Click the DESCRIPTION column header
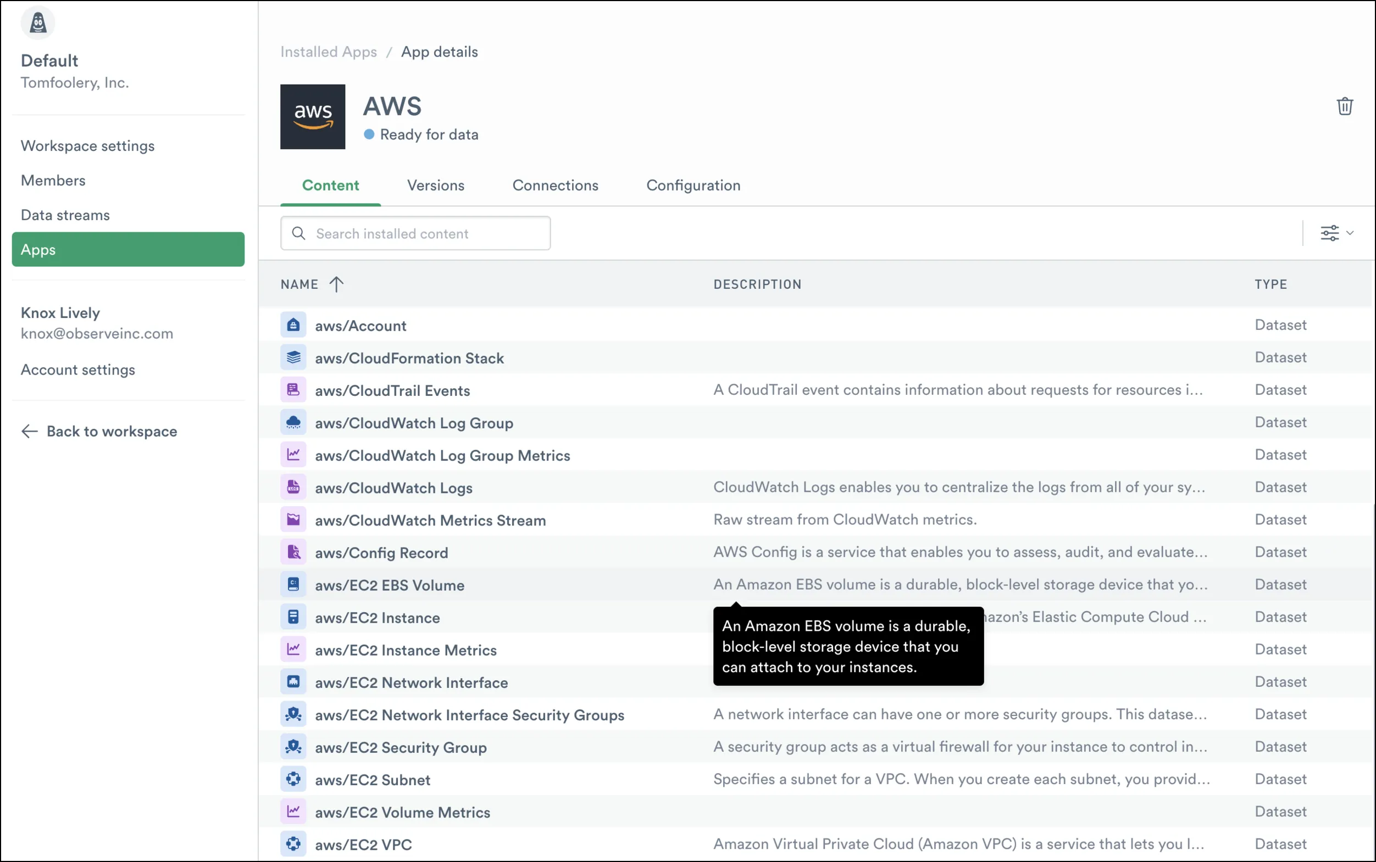 click(x=758, y=284)
